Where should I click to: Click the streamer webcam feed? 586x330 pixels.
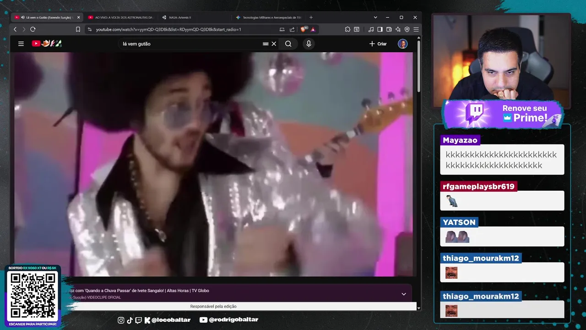coord(502,60)
